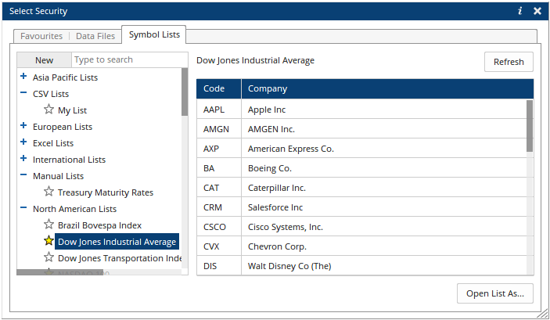Toggle favourite star for Dow Jones Transportation Index
The width and height of the screenshot is (550, 320).
coord(49,257)
